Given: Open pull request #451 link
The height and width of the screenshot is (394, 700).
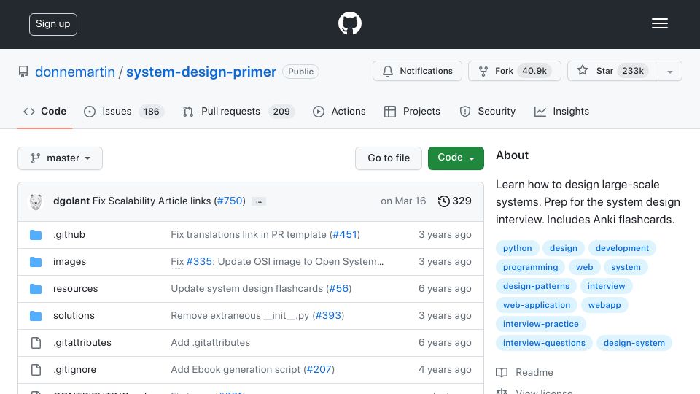Looking at the screenshot, I should [x=345, y=234].
